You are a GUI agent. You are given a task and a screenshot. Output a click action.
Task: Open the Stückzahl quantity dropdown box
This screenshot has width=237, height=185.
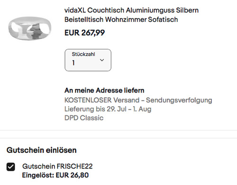click(88, 60)
